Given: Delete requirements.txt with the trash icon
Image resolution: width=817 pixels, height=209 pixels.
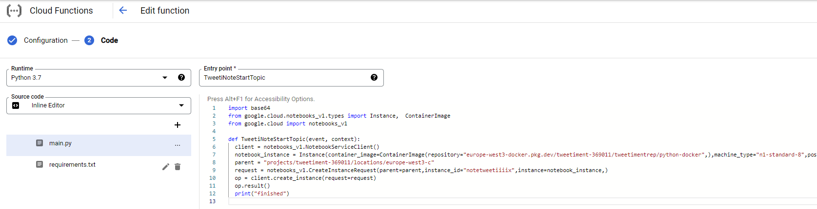Looking at the screenshot, I should 178,167.
